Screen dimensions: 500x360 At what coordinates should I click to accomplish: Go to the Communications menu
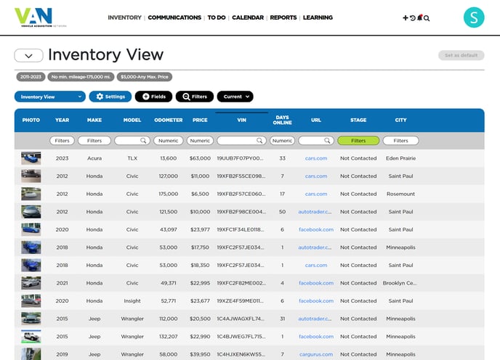pyautogui.click(x=174, y=17)
